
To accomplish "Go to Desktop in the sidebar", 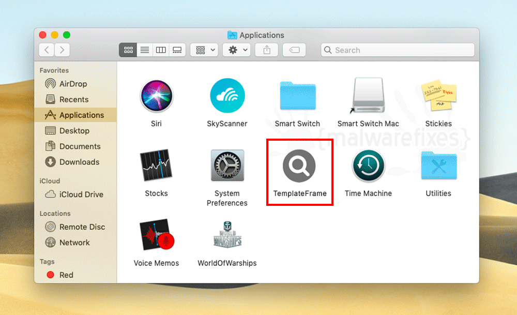I will (x=75, y=131).
